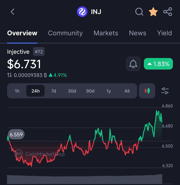180x185 pixels.
Task: Tap the INJ ticker title
Action: pyautogui.click(x=96, y=12)
